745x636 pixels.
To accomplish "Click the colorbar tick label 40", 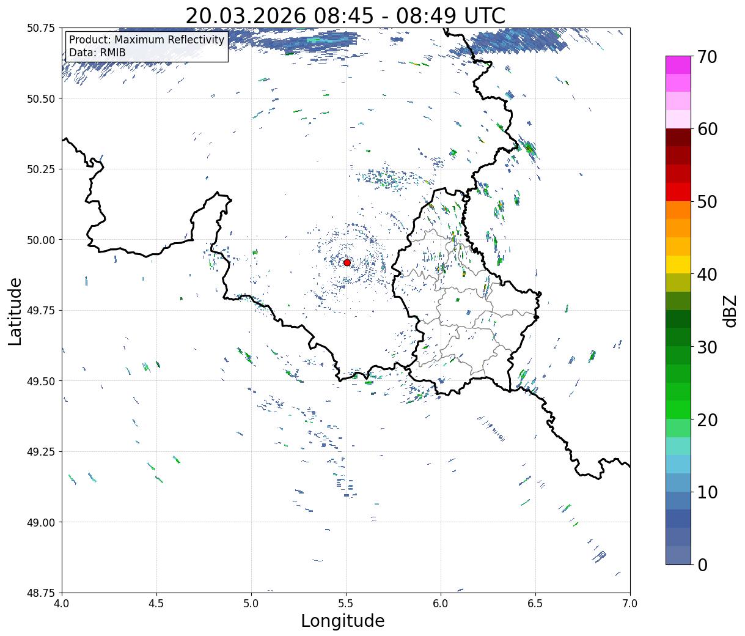I will pos(706,275).
